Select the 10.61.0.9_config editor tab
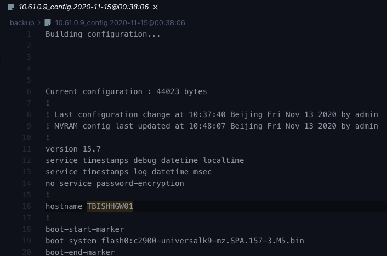 click(x=83, y=8)
